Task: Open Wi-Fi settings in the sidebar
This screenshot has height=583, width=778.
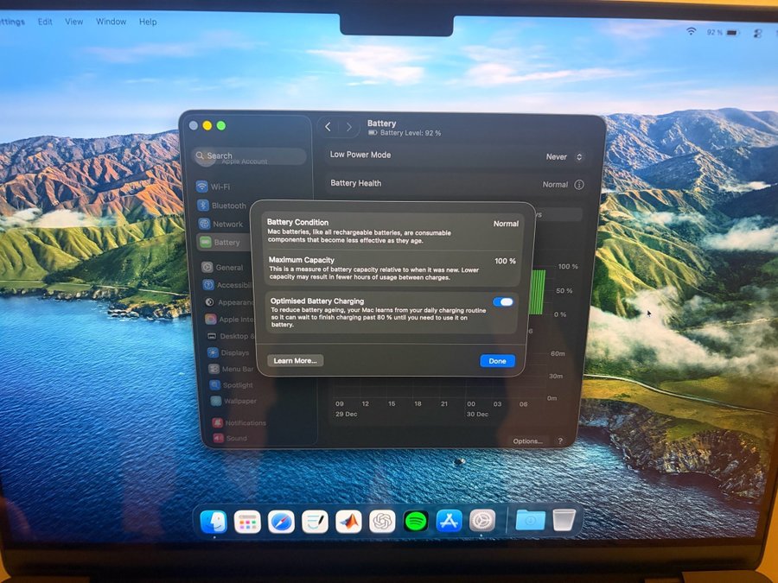Action: (x=220, y=187)
